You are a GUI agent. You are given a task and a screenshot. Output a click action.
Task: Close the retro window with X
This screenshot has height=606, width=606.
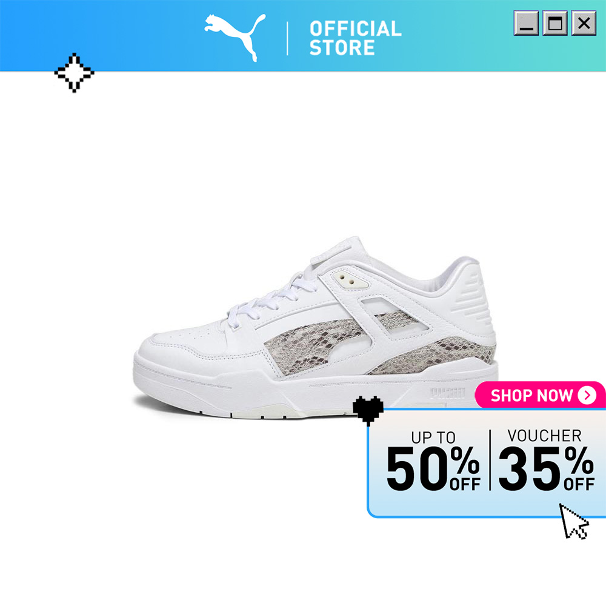click(x=584, y=23)
